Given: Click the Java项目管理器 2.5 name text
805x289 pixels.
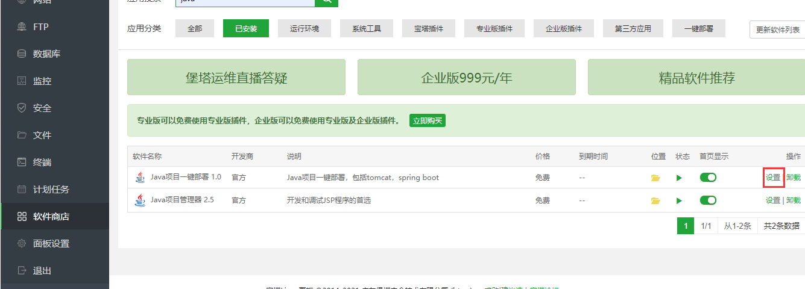Looking at the screenshot, I should click(x=182, y=200).
